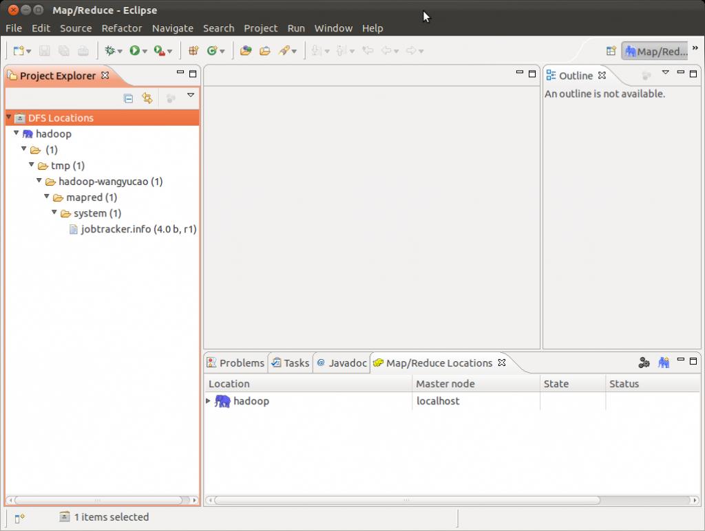Screen dimensions: 705x531
Task: Open the Window menu
Action: pyautogui.click(x=333, y=28)
